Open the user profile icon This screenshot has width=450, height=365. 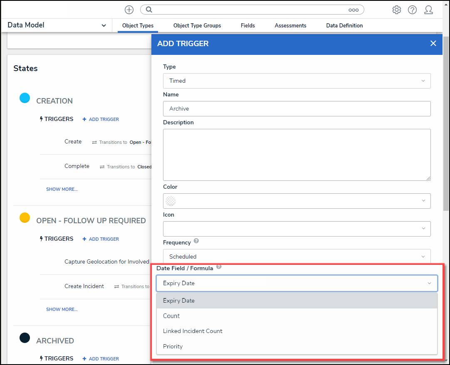428,10
